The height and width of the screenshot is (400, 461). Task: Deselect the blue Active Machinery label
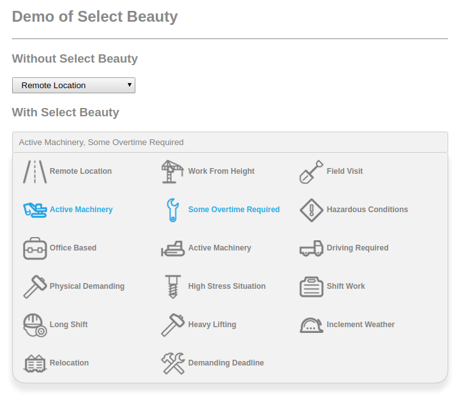point(81,210)
